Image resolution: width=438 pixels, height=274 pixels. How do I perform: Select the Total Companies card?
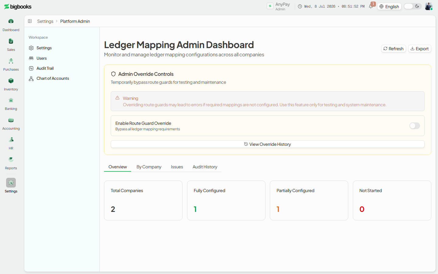pos(143,200)
